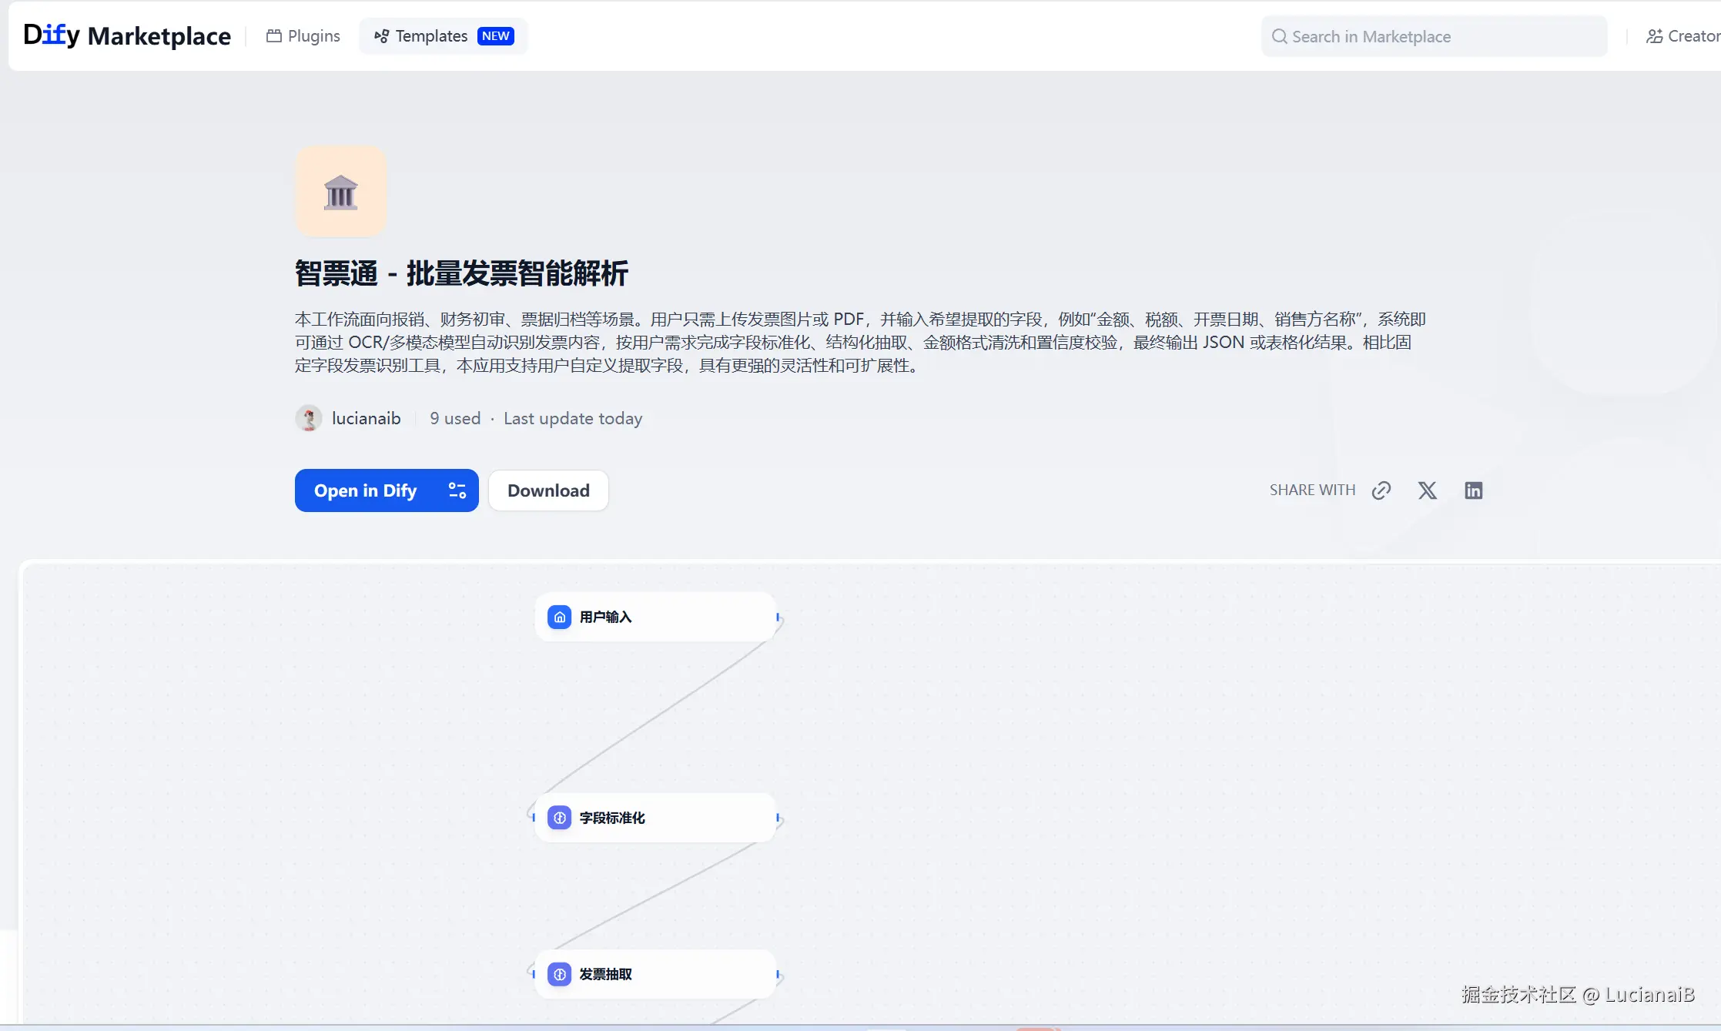Click the Templates tab icon
This screenshot has width=1721, height=1031.
tap(381, 36)
